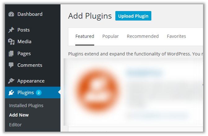Click the Plugins update count badge
The width and height of the screenshot is (208, 136).
tap(38, 93)
